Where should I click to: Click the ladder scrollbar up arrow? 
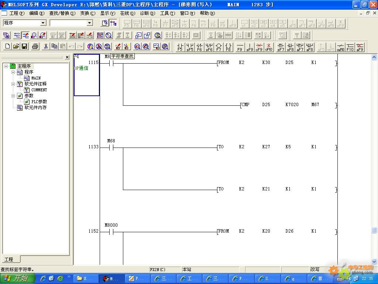[374, 57]
